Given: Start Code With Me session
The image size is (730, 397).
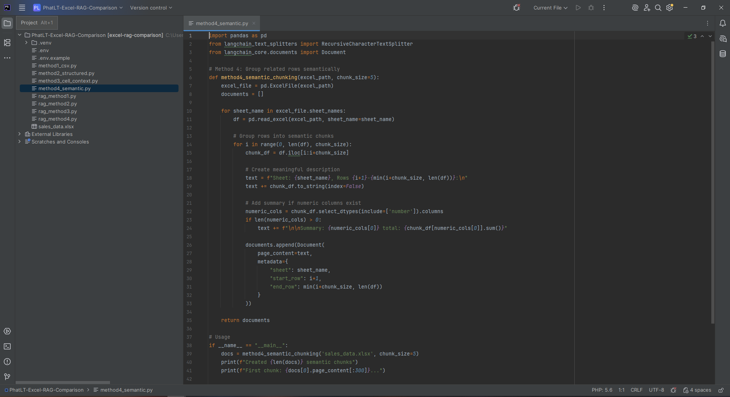Looking at the screenshot, I should [647, 8].
